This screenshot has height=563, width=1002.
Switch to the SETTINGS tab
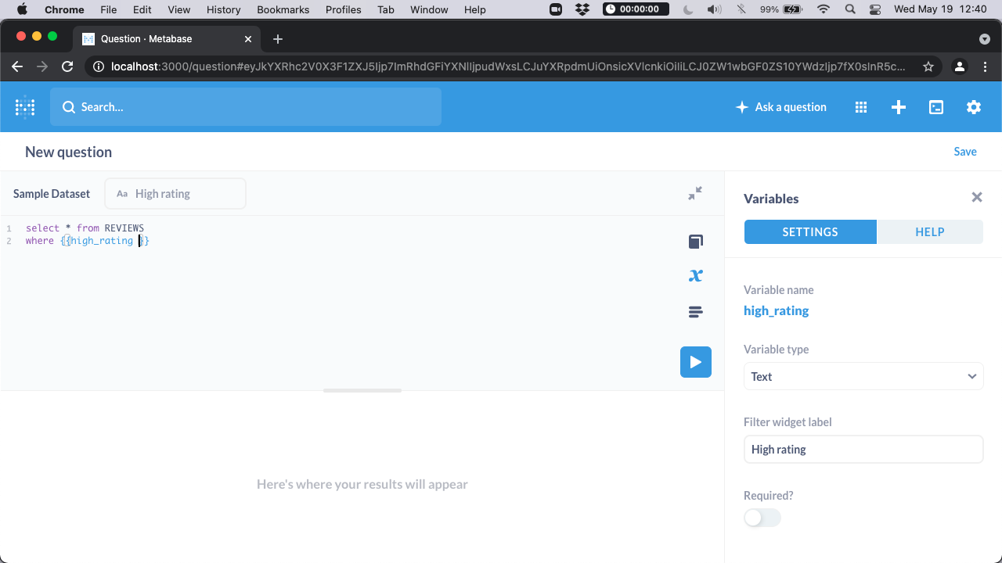pos(810,231)
